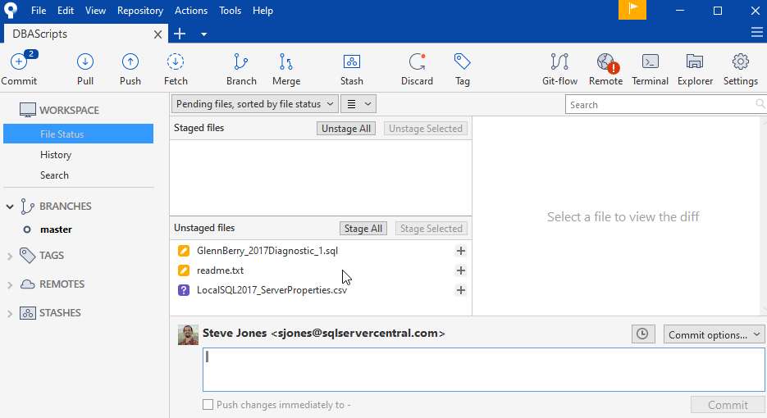Image resolution: width=767 pixels, height=418 pixels.
Task: Open the Repository menu
Action: (140, 11)
